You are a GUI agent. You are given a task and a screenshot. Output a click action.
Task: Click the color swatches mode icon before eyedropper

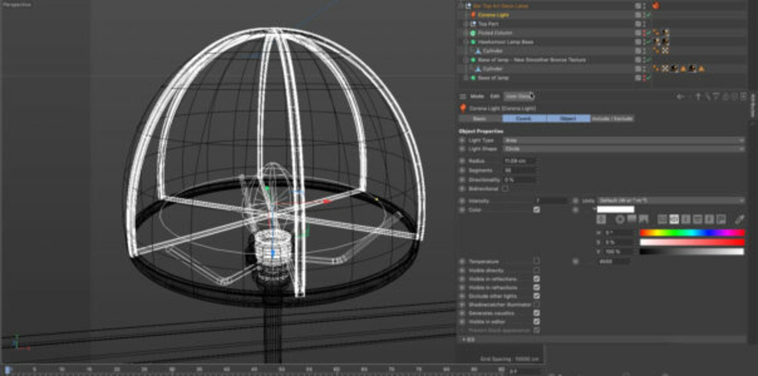click(x=721, y=220)
